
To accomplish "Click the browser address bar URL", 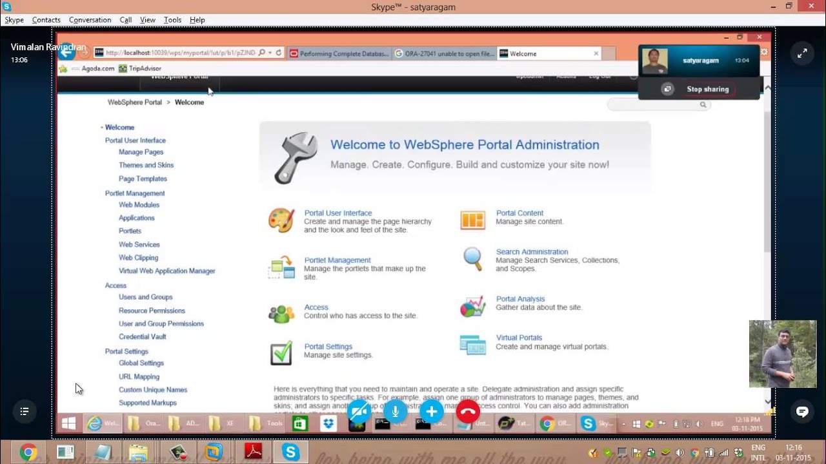I will pyautogui.click(x=180, y=53).
